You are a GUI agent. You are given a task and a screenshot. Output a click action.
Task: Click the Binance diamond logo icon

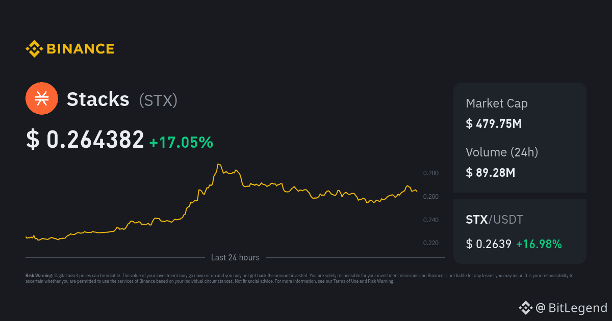pyautogui.click(x=34, y=49)
